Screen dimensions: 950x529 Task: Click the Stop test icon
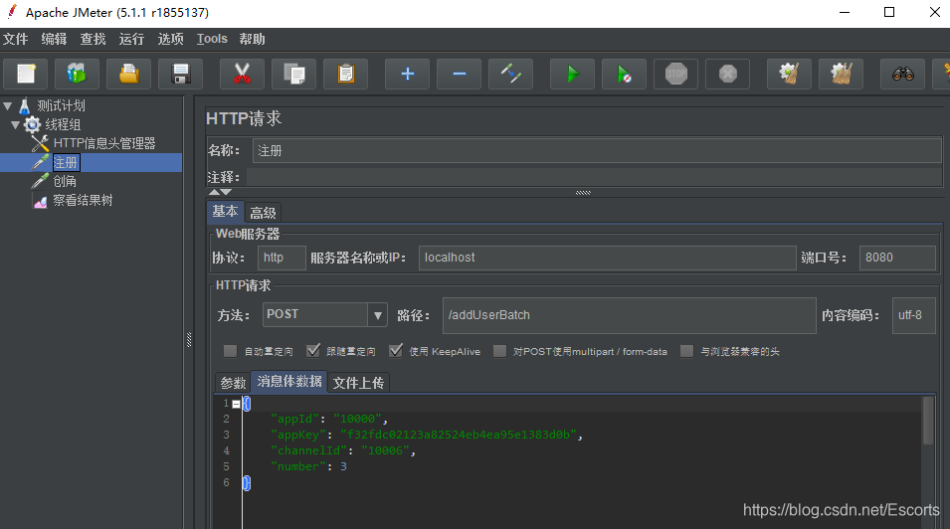(676, 74)
